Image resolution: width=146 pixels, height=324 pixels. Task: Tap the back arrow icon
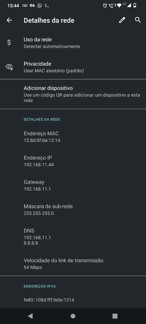(9, 20)
